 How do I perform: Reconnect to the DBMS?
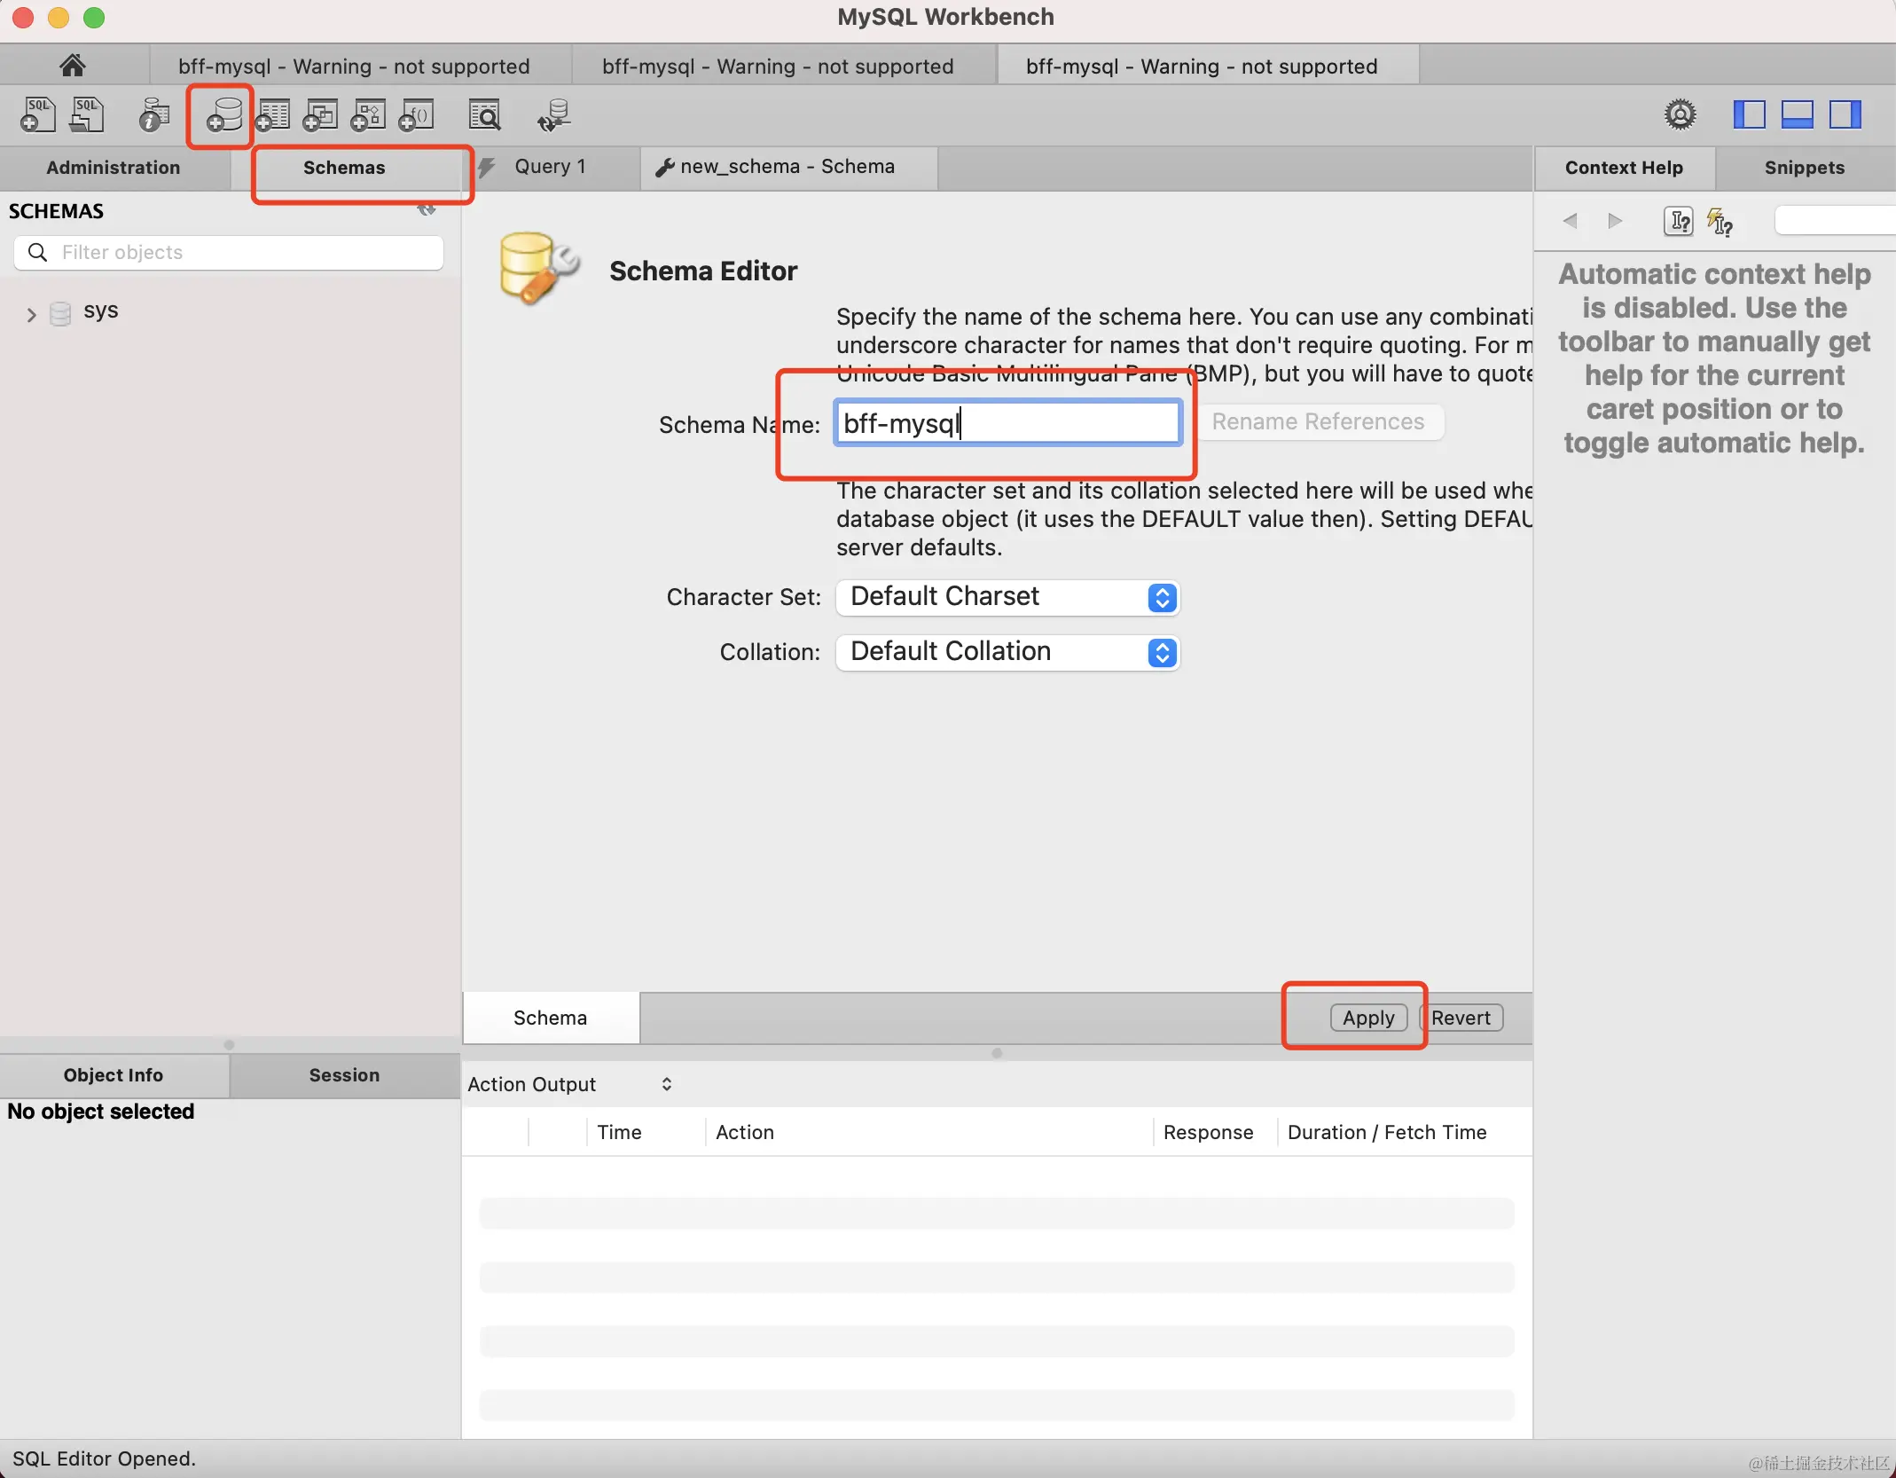click(x=553, y=114)
